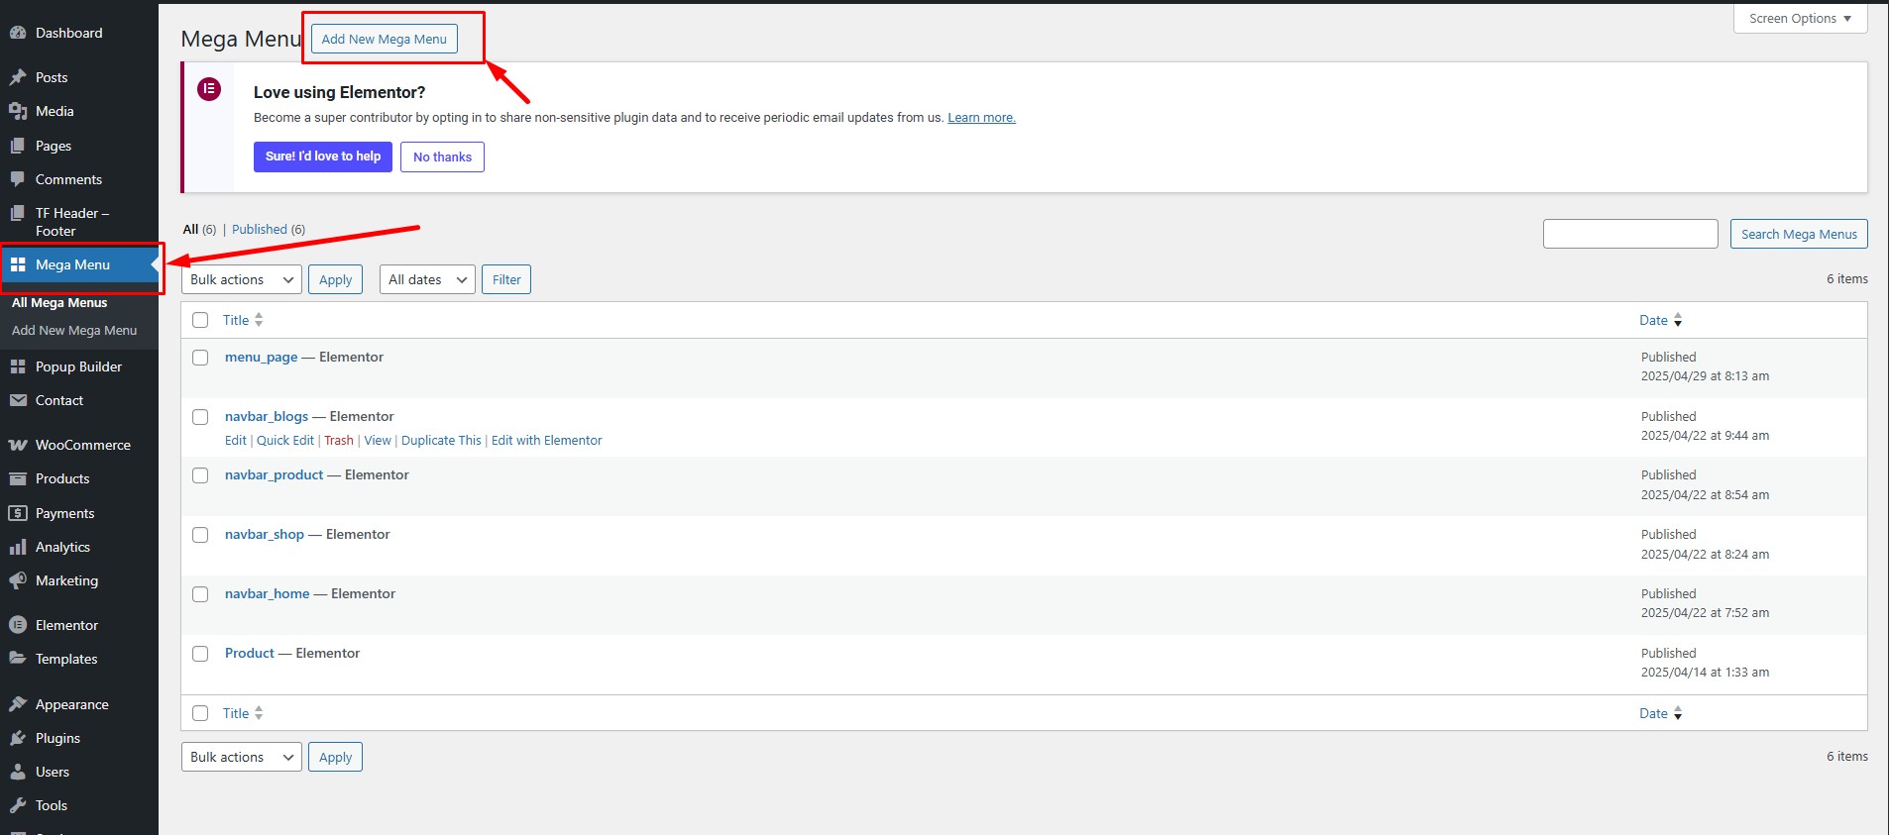Click the bottom Apply button
Screen dimensions: 1889x835
coord(335,757)
